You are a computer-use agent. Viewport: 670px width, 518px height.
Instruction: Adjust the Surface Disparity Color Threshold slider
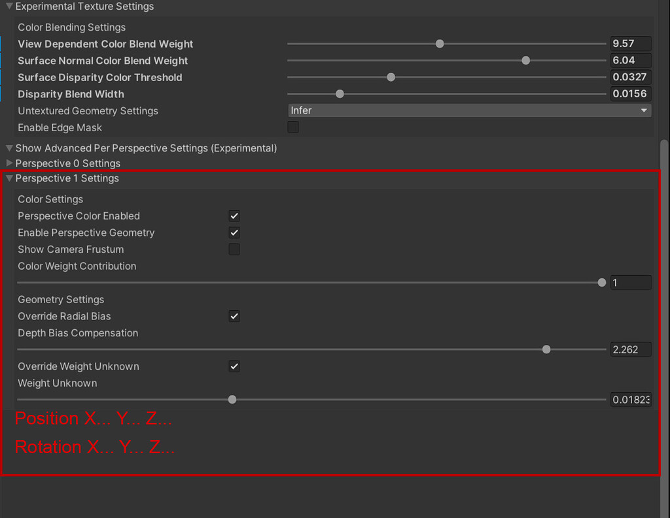(x=391, y=77)
